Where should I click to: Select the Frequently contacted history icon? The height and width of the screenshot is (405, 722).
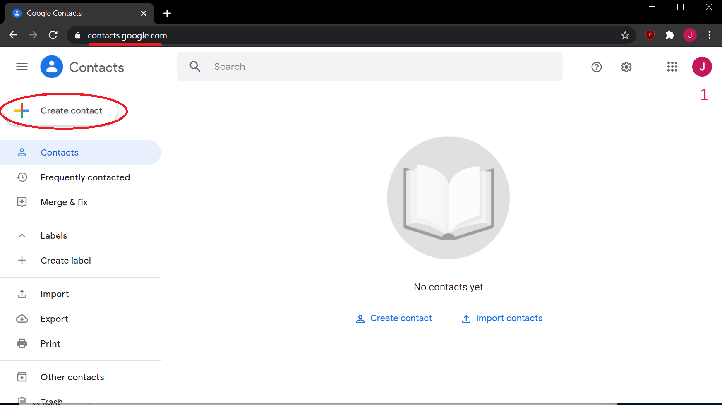click(x=22, y=177)
